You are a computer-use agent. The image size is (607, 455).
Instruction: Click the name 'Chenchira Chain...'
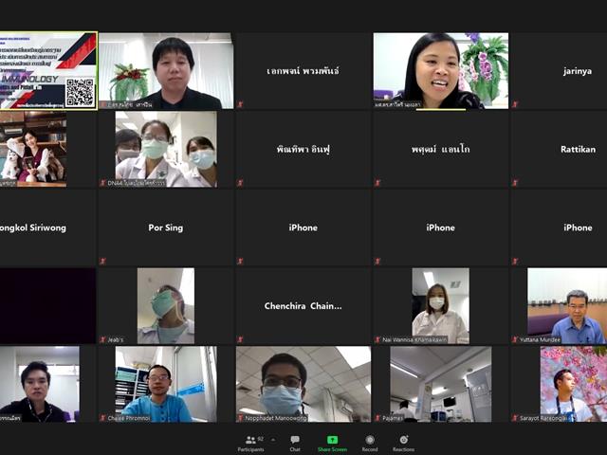click(303, 306)
